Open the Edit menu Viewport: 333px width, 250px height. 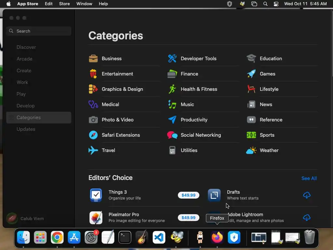pyautogui.click(x=49, y=4)
